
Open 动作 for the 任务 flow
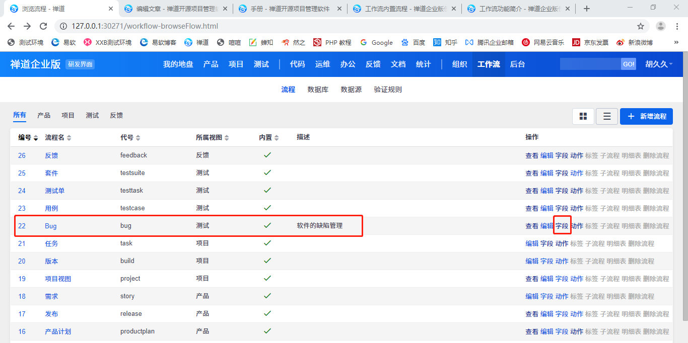pyautogui.click(x=562, y=243)
